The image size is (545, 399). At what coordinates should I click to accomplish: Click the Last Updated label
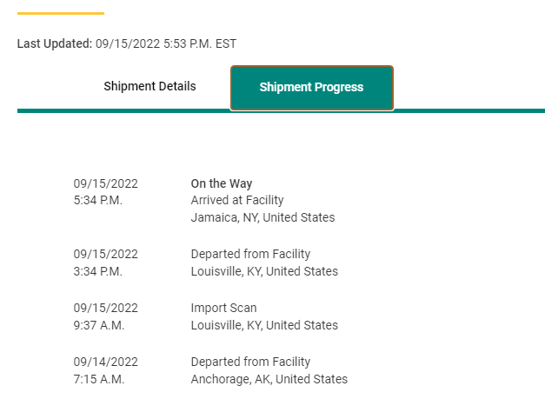point(55,43)
